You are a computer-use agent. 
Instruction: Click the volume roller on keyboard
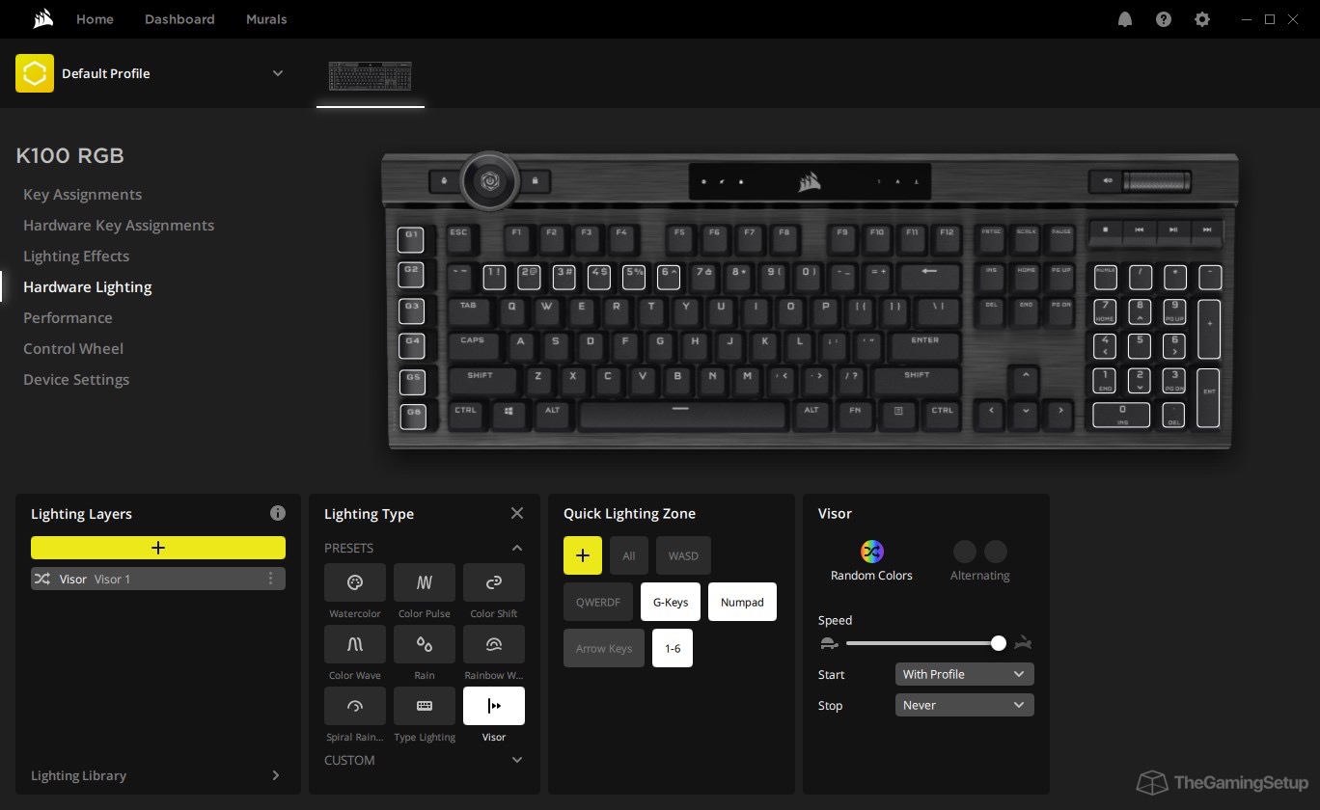coord(1155,181)
